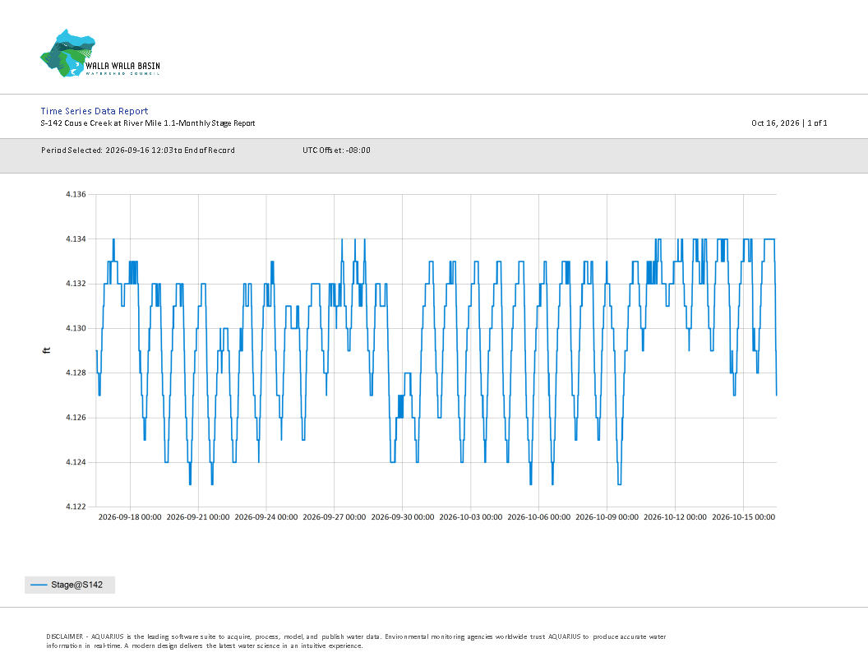Click the ft axis unit label
Viewport: 868px width, 671px height.
(47, 350)
